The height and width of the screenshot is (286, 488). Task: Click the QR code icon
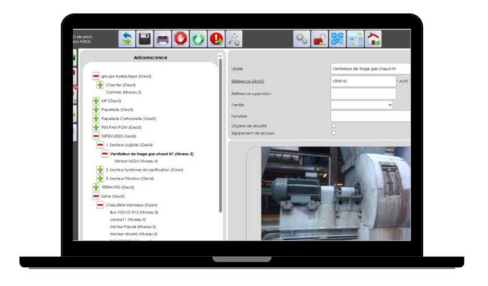point(337,39)
